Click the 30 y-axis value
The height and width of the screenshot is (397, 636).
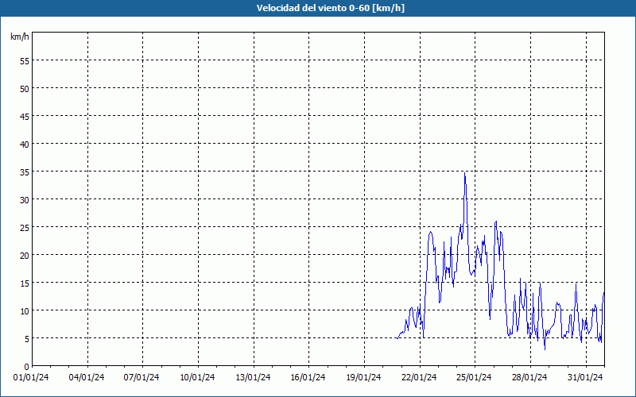click(x=25, y=200)
